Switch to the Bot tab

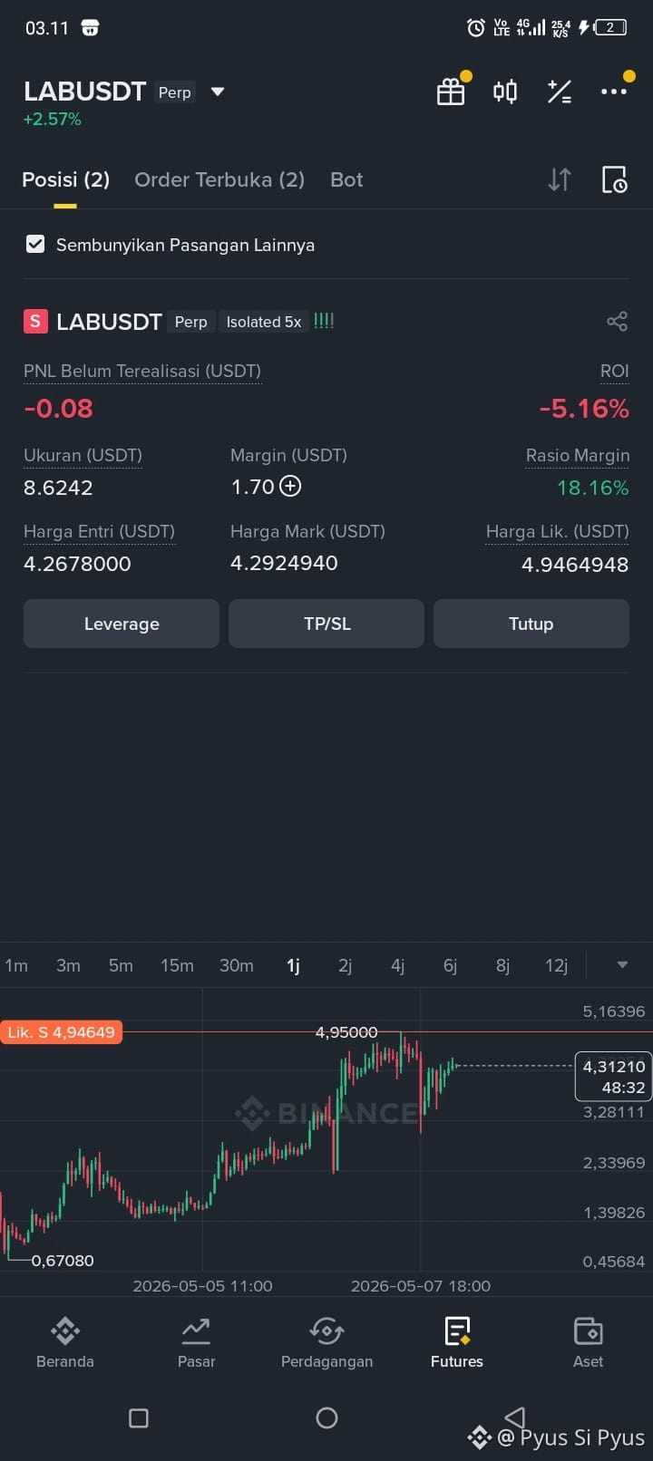346,179
